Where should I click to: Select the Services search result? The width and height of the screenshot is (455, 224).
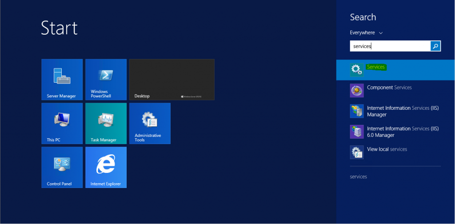click(x=395, y=70)
